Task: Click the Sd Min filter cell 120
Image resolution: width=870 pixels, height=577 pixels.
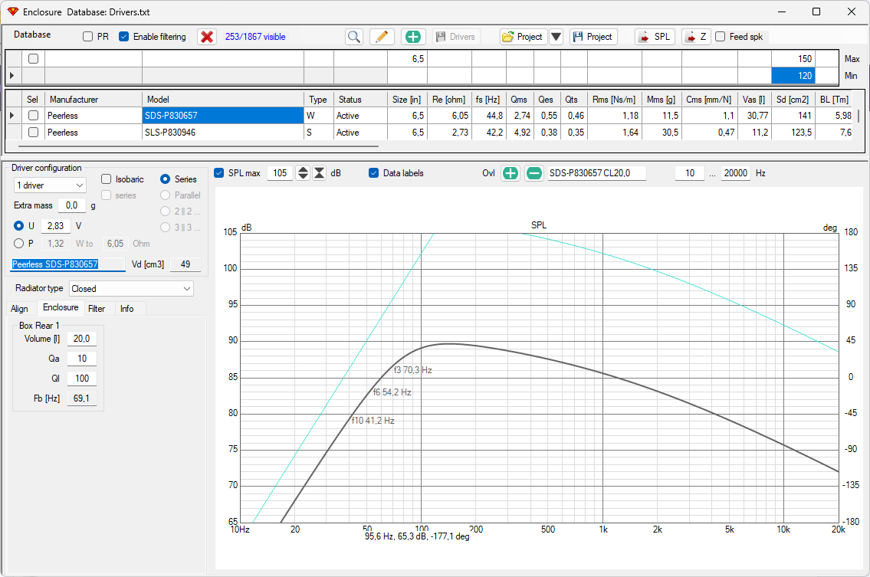Action: tap(793, 75)
